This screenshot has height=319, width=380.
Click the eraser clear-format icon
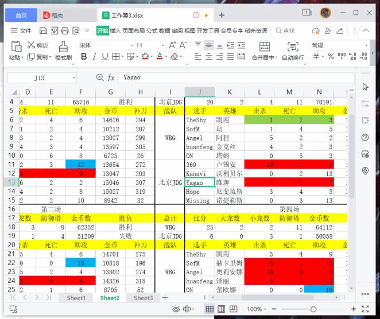point(175,57)
